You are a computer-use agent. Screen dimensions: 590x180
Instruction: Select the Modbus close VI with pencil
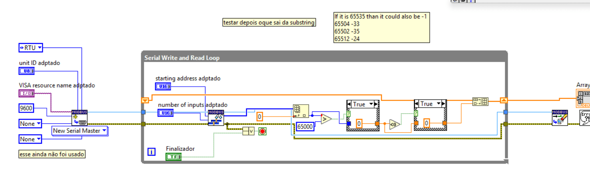tap(560, 118)
